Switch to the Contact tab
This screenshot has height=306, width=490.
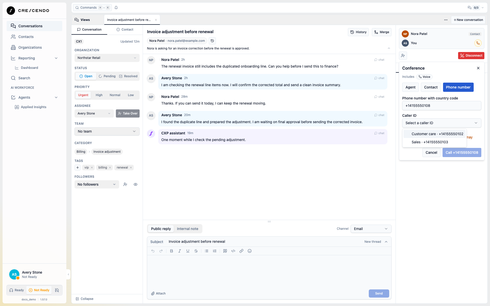(125, 30)
